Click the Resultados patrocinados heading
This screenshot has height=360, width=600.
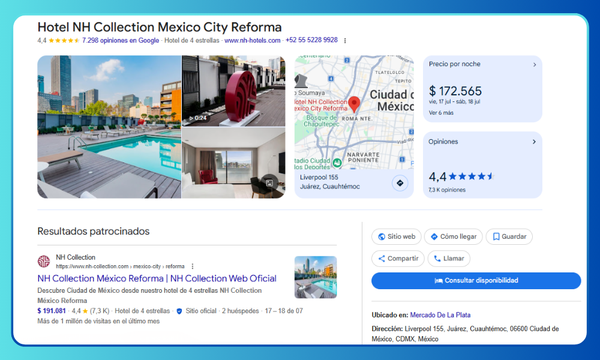tap(94, 232)
